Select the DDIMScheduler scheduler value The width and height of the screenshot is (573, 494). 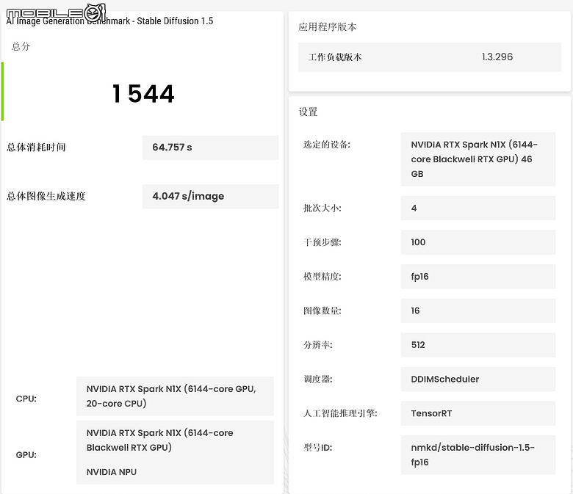pyautogui.click(x=478, y=379)
